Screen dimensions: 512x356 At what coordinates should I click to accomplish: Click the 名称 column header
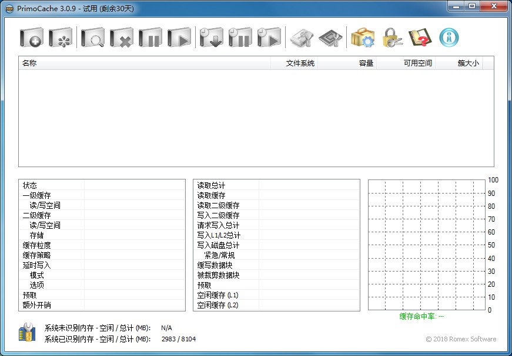click(x=144, y=63)
